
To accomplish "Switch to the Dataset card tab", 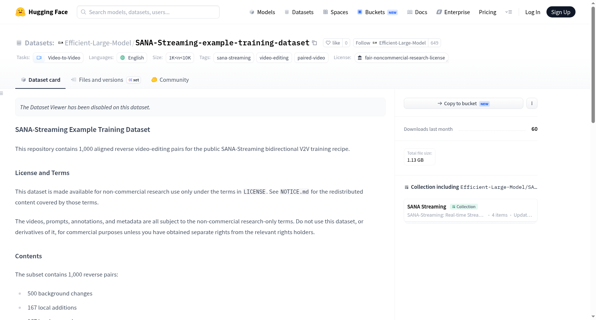I will coord(40,80).
